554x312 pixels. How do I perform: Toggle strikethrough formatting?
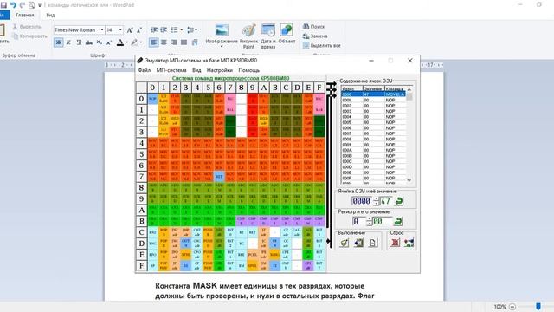pyautogui.click(x=88, y=42)
